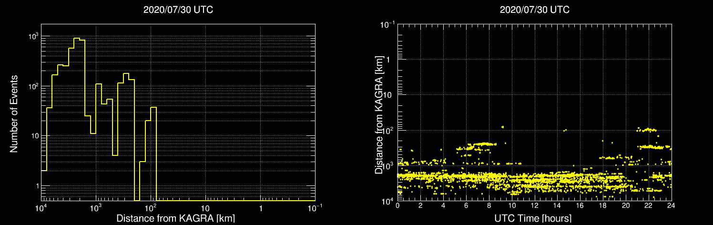Click scatter plot time tick 20

tap(626, 205)
